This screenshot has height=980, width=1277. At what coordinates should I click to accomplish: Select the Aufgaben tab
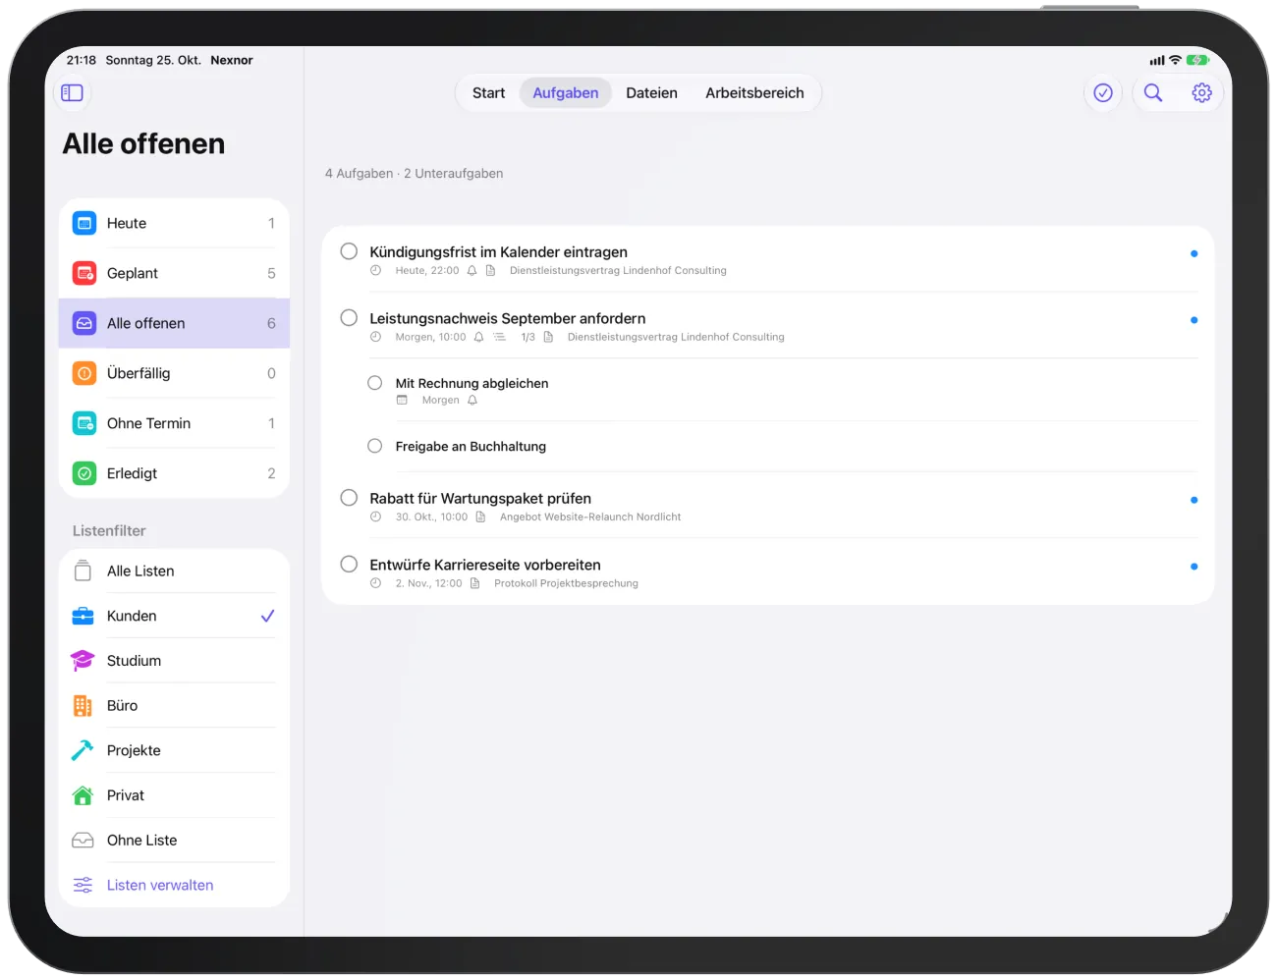pyautogui.click(x=566, y=93)
